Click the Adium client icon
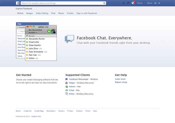 pos(66,86)
